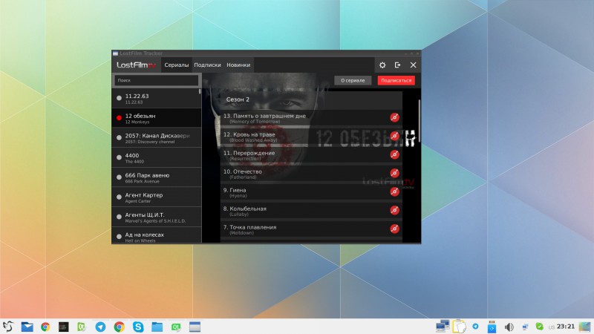This screenshot has height=334, width=594.
Task: Toggle status dot beside 2057: Канал Дискавери
Action: 119,137
